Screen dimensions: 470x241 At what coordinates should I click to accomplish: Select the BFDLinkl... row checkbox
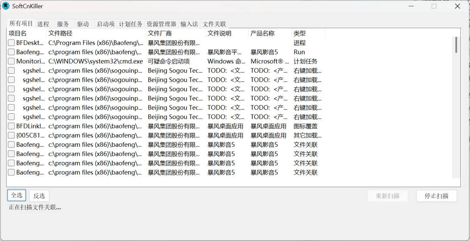click(11, 126)
